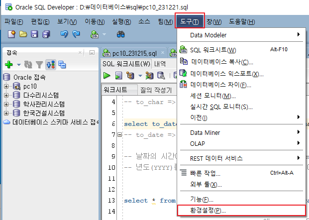Switch to SQL 워크시트(W) tab
The image size is (309, 220).
pos(126,64)
